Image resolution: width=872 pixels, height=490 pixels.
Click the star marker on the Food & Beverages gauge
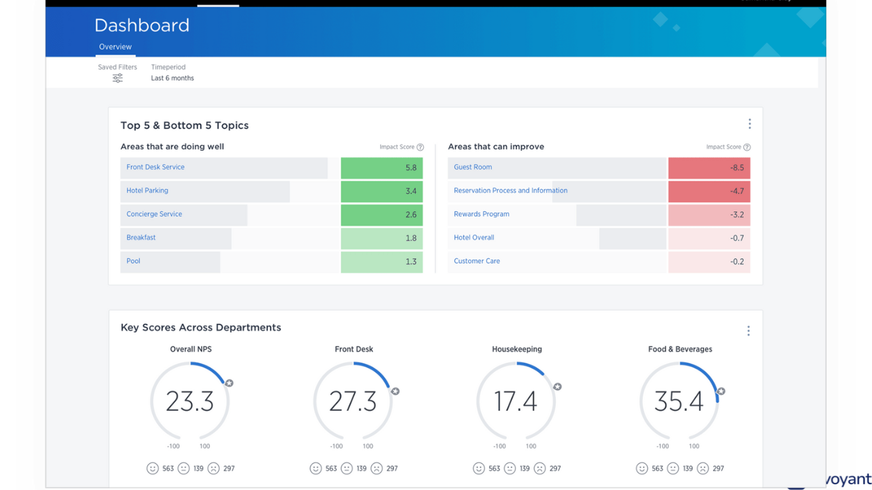(x=721, y=391)
